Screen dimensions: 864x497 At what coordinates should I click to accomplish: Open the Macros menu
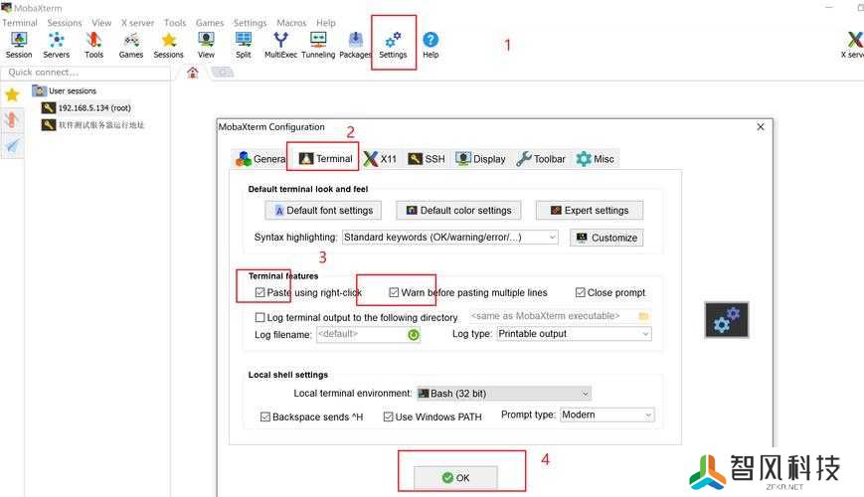click(x=291, y=23)
